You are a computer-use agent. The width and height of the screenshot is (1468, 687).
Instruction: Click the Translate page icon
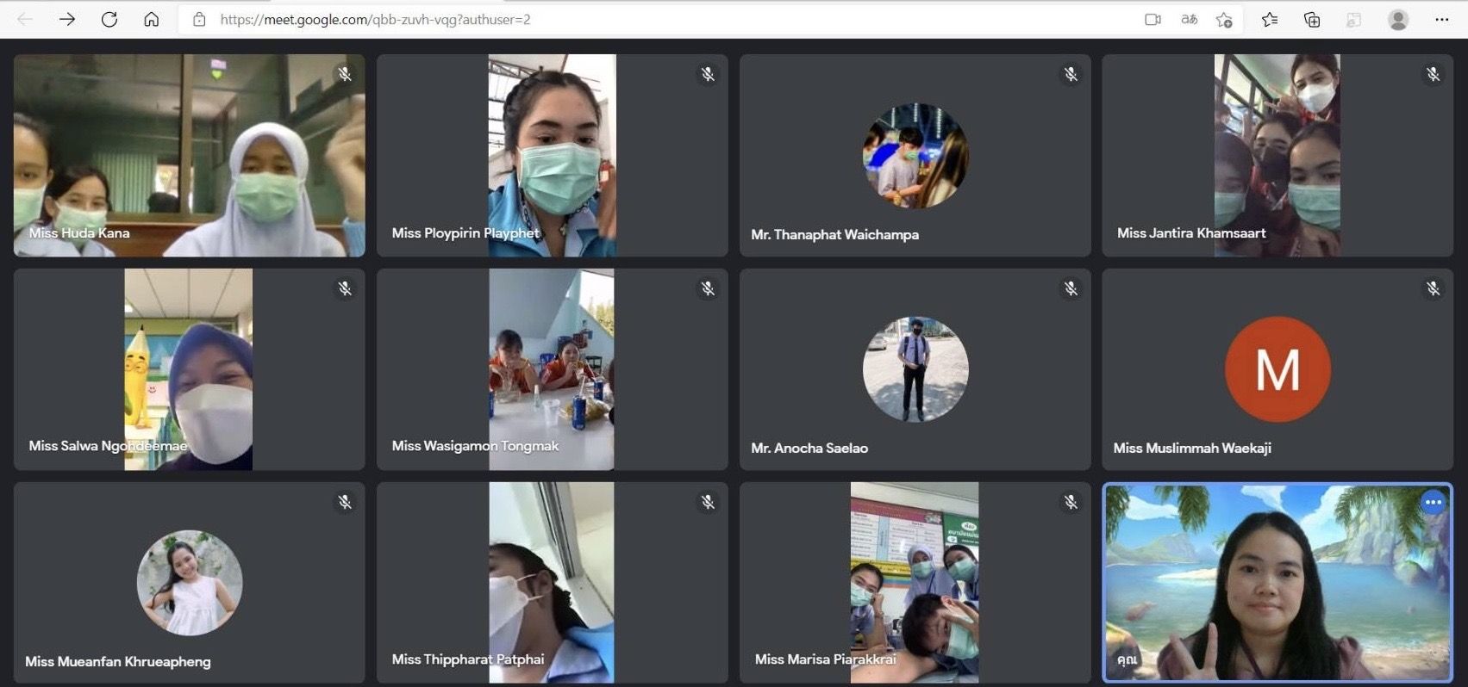pos(1189,19)
